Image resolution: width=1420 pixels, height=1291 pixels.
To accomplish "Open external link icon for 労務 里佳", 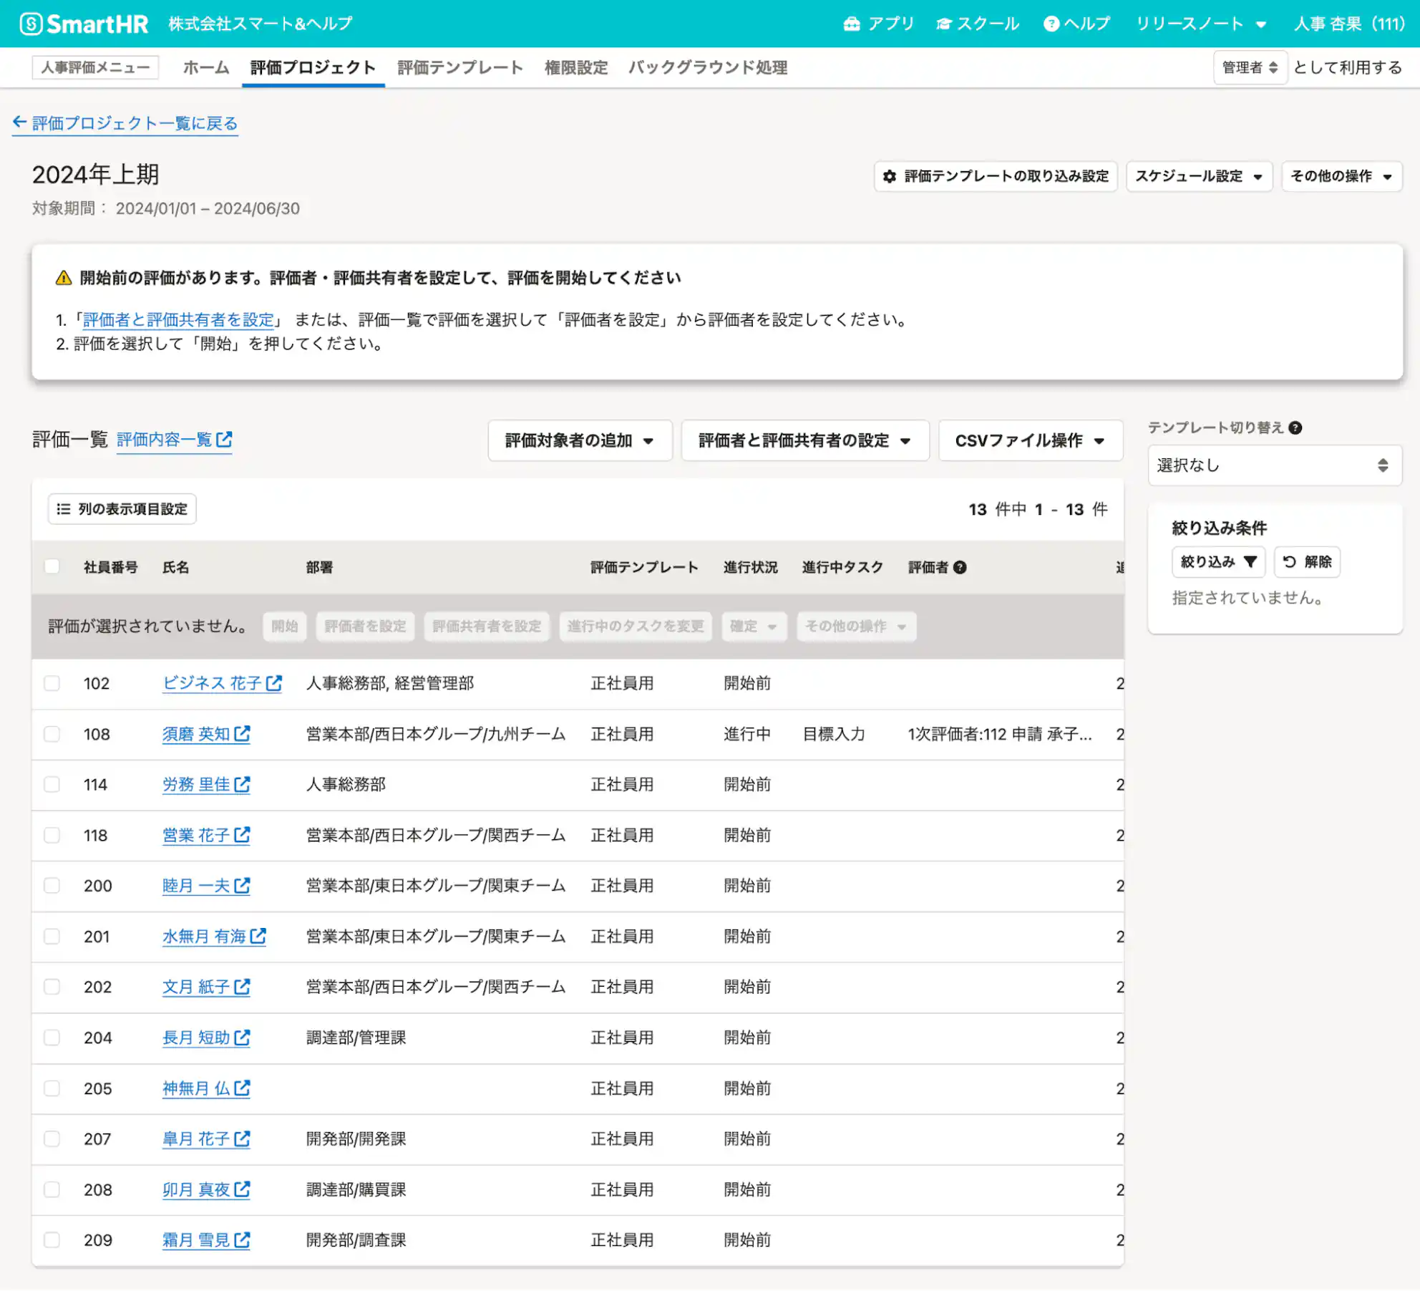I will 242,784.
